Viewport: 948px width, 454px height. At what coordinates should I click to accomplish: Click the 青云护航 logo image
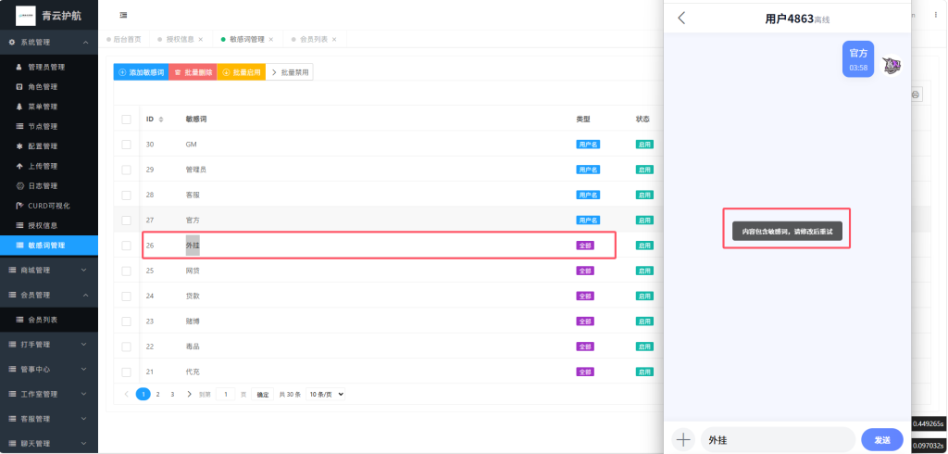[x=25, y=16]
